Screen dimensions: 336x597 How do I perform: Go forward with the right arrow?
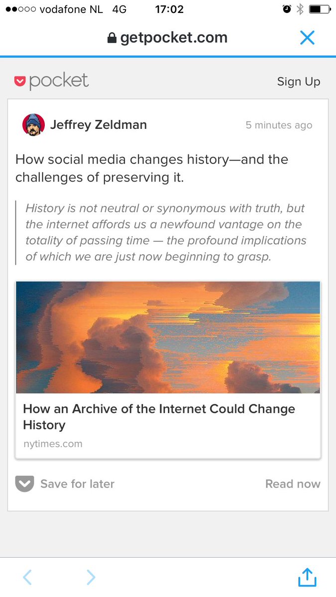91,577
